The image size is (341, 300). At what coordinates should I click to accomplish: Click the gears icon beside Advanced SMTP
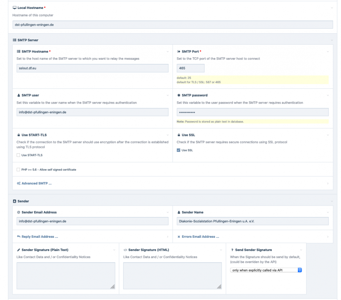pos(19,183)
